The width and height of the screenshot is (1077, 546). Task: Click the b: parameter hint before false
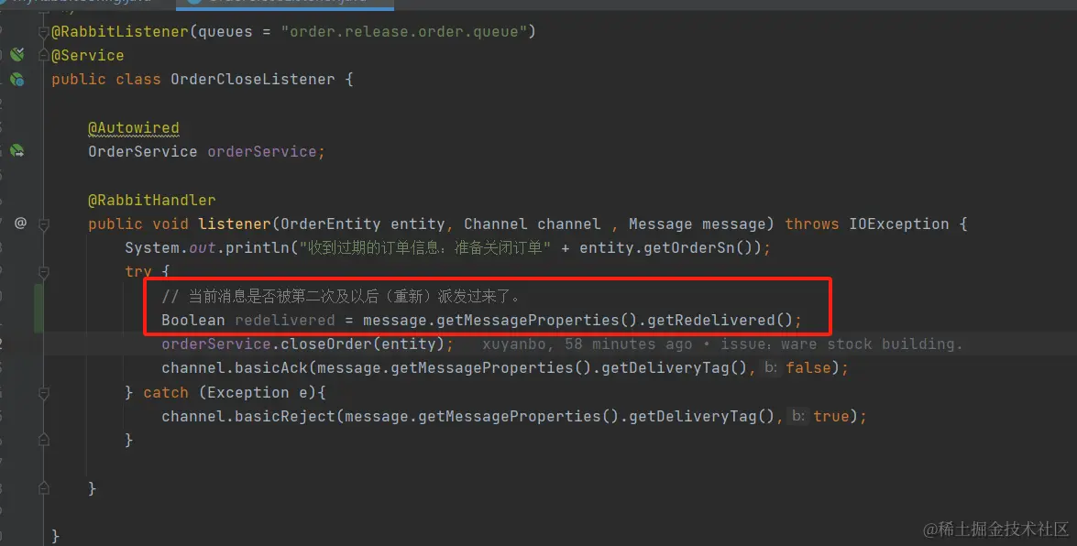[771, 368]
